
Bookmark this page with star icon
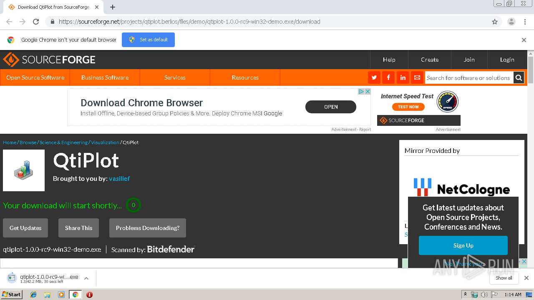tap(495, 22)
